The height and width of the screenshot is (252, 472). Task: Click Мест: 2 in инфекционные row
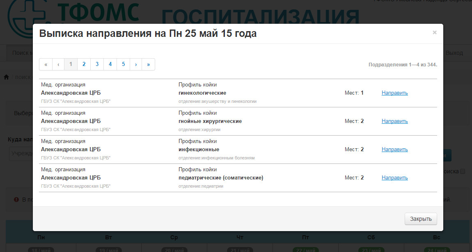point(354,149)
